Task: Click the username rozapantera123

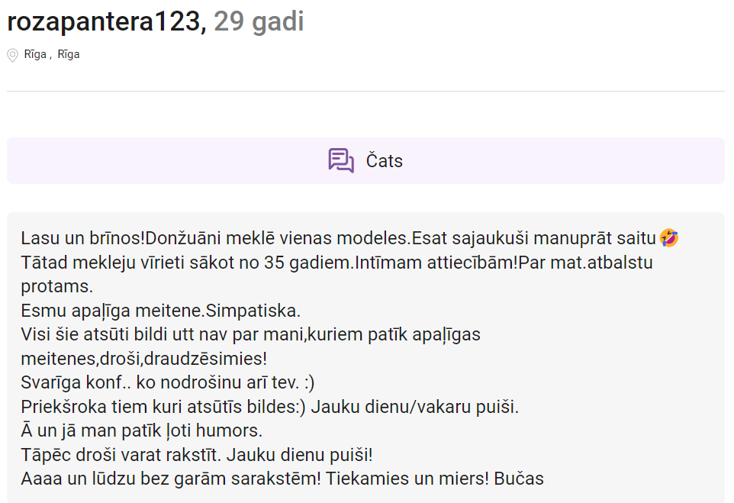Action: pyautogui.click(x=106, y=21)
